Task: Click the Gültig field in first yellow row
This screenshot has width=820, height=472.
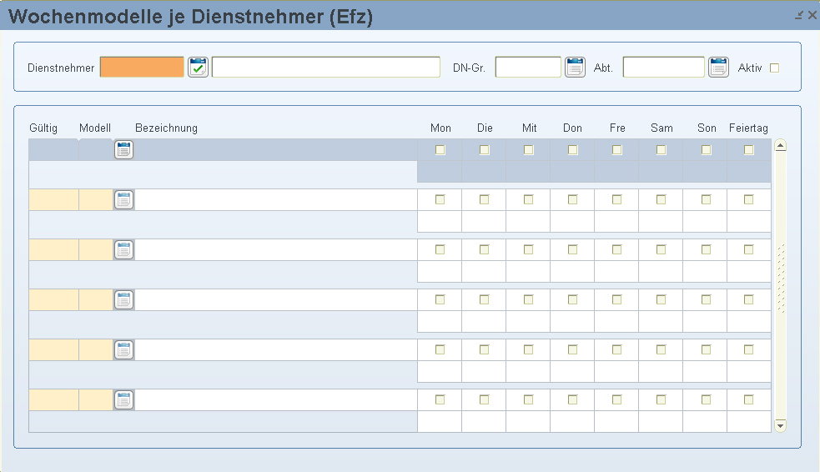Action: [53, 200]
